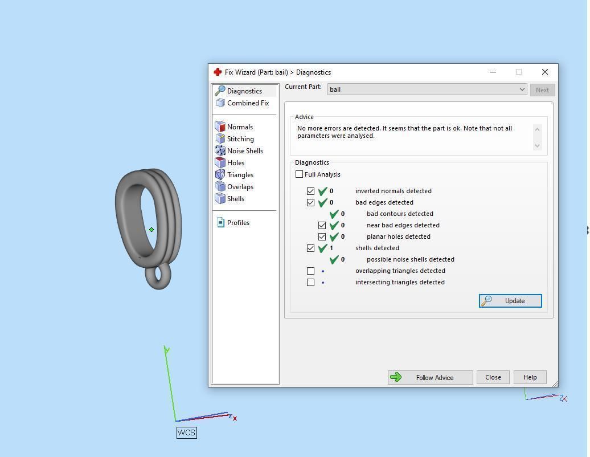
Task: Click the Current Part dropdown arrow
Action: click(522, 89)
